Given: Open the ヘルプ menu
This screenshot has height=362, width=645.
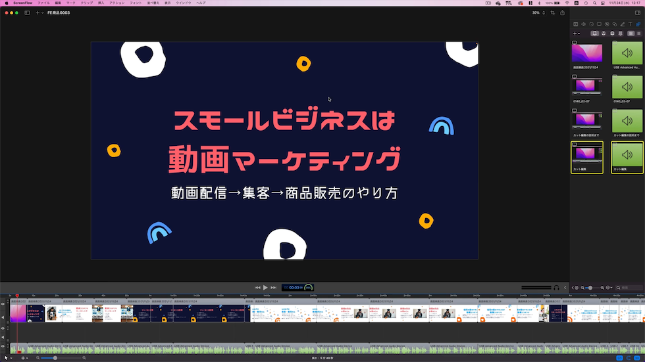Looking at the screenshot, I should click(x=201, y=3).
